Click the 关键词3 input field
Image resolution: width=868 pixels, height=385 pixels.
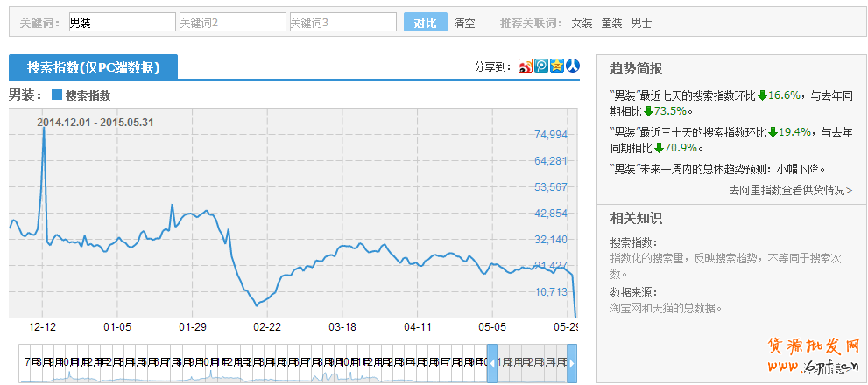point(342,23)
